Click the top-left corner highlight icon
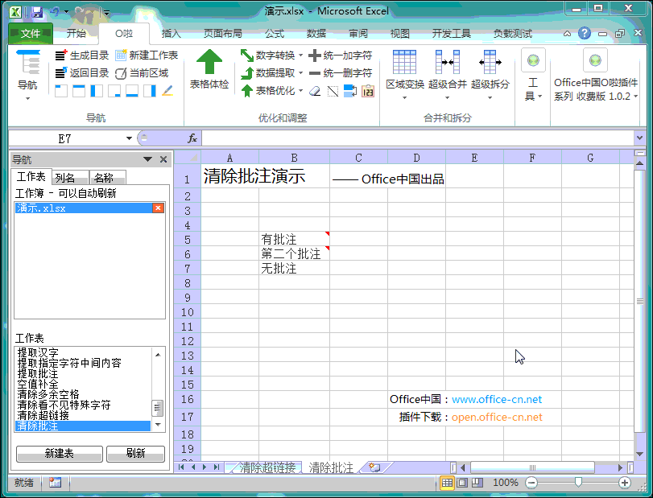 pos(61,91)
